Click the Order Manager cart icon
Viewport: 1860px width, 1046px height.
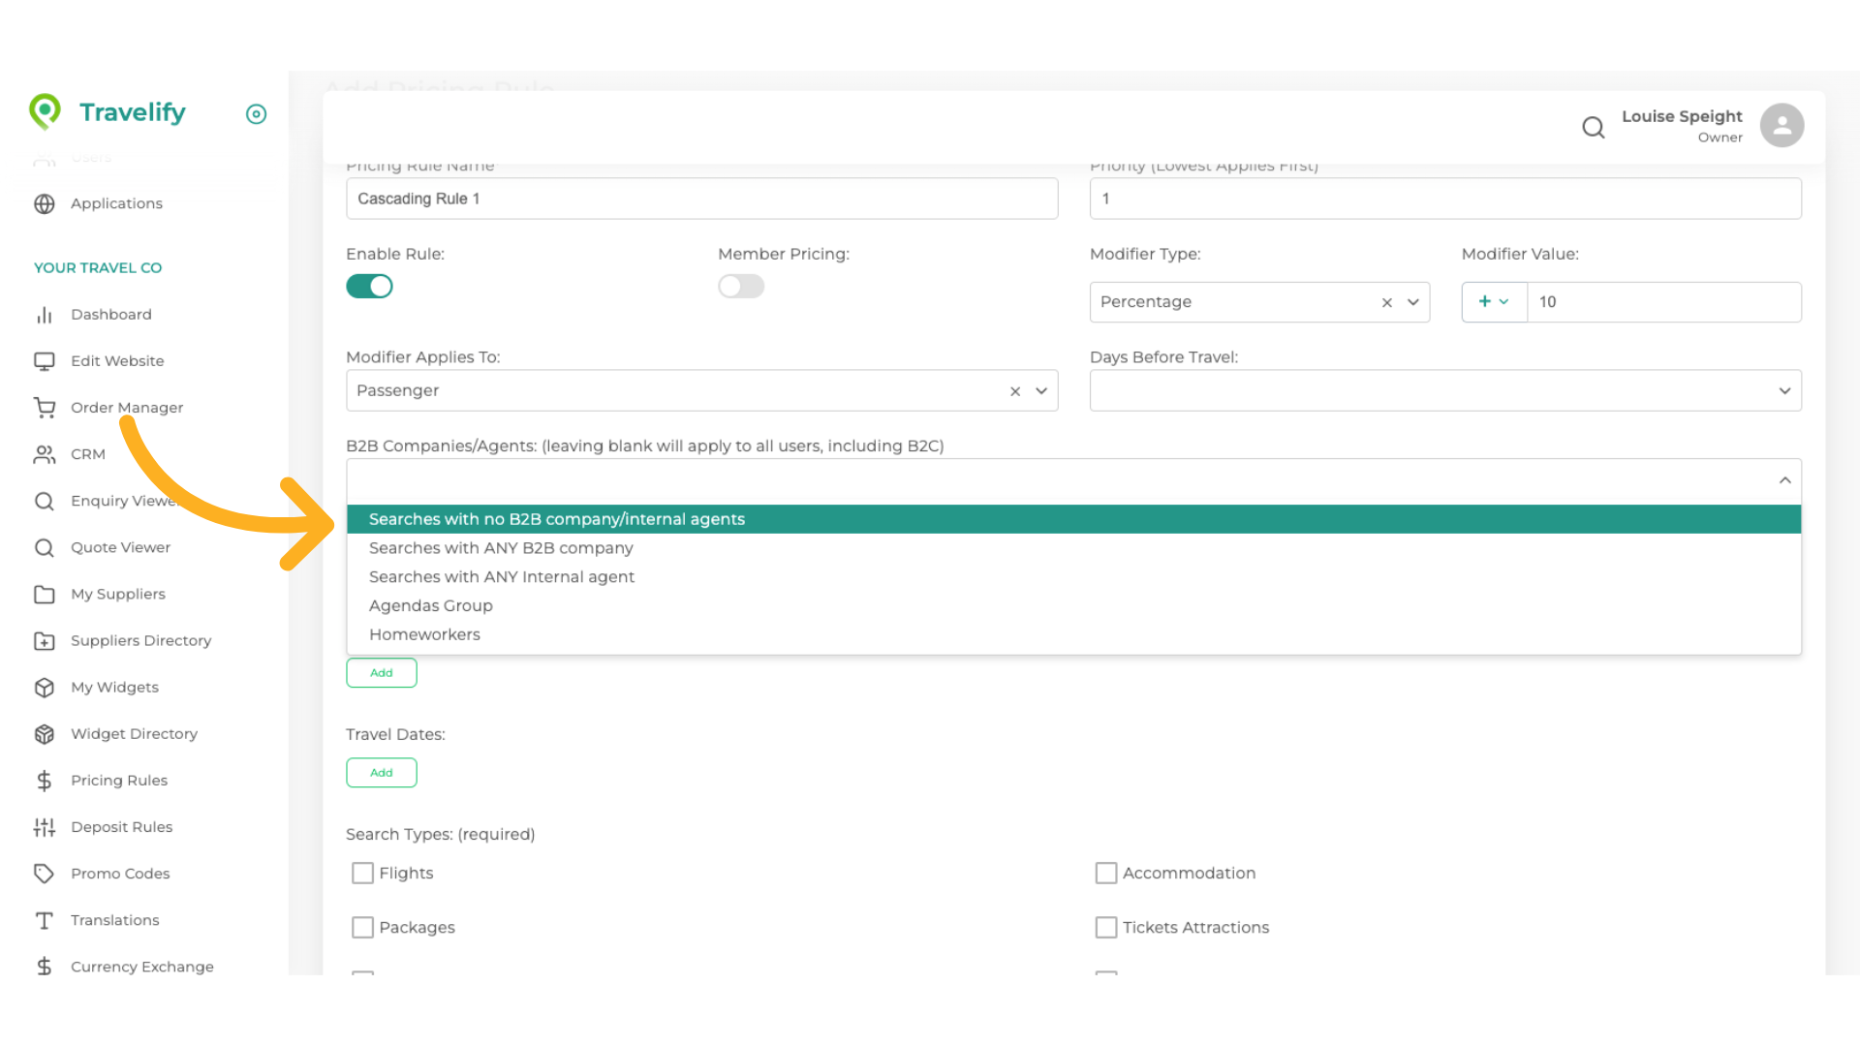(x=45, y=407)
